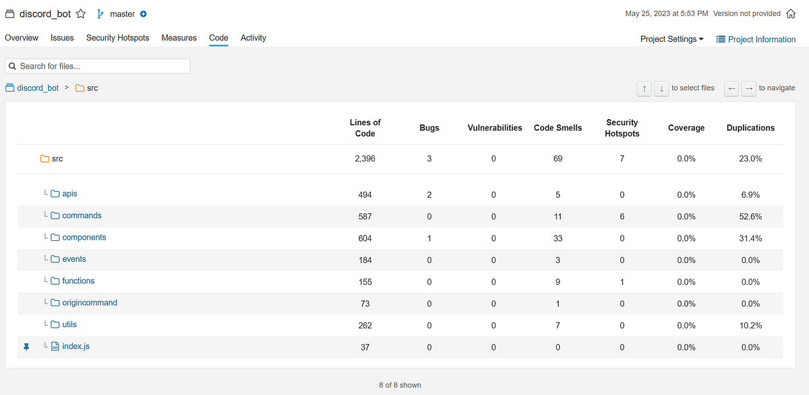Select the Code tab

[218, 38]
